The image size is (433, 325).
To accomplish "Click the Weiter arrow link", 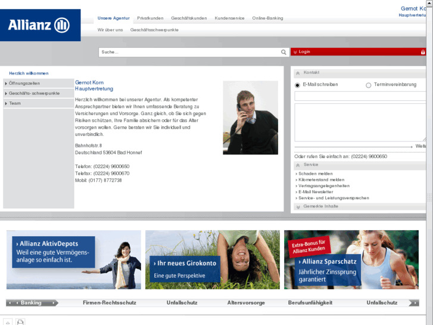I will 360,146.
